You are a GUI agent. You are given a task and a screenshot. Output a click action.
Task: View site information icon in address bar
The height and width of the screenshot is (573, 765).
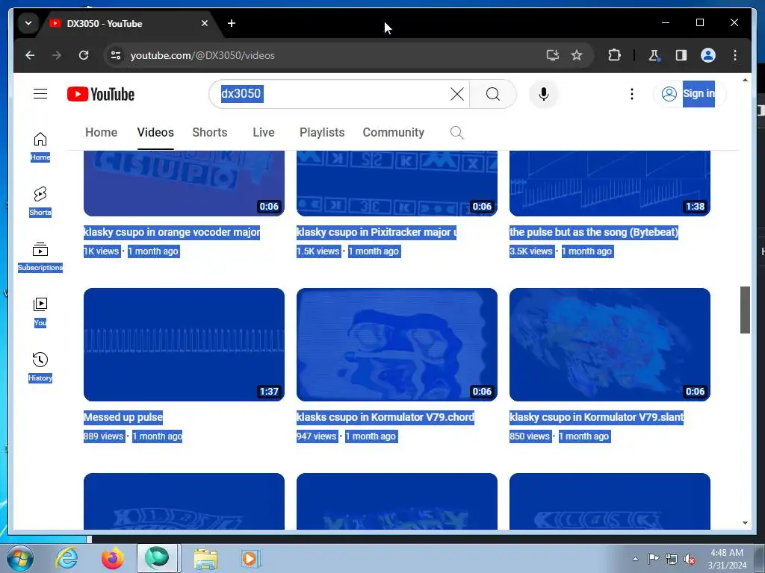[x=116, y=55]
